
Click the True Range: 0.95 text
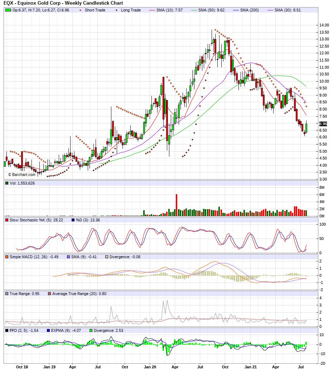24,294
